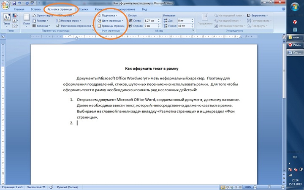304x190 pixels.
Task: Click the Границы страниц button
Action: (111, 26)
